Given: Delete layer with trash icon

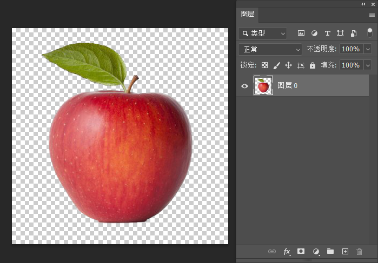Looking at the screenshot, I should pos(359,252).
